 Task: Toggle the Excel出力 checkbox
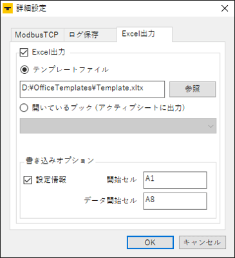pos(24,52)
